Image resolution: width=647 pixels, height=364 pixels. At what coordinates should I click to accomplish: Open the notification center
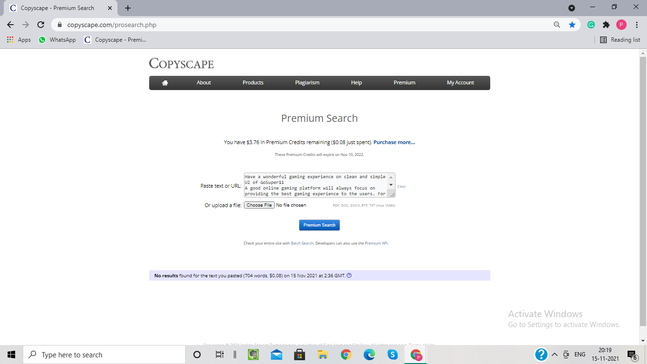[632, 355]
